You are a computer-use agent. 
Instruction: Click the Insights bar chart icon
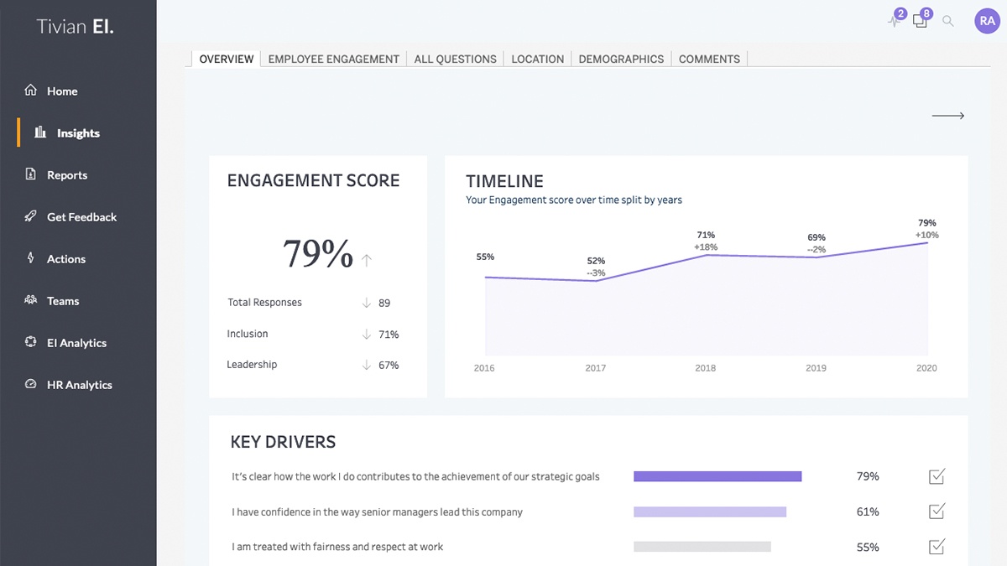point(40,132)
